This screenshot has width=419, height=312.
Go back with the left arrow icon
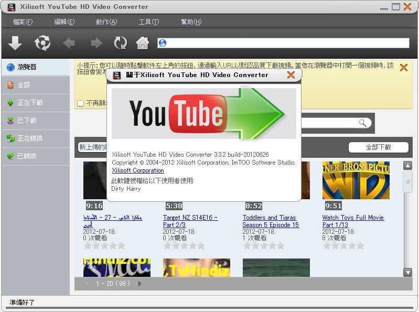tap(69, 43)
